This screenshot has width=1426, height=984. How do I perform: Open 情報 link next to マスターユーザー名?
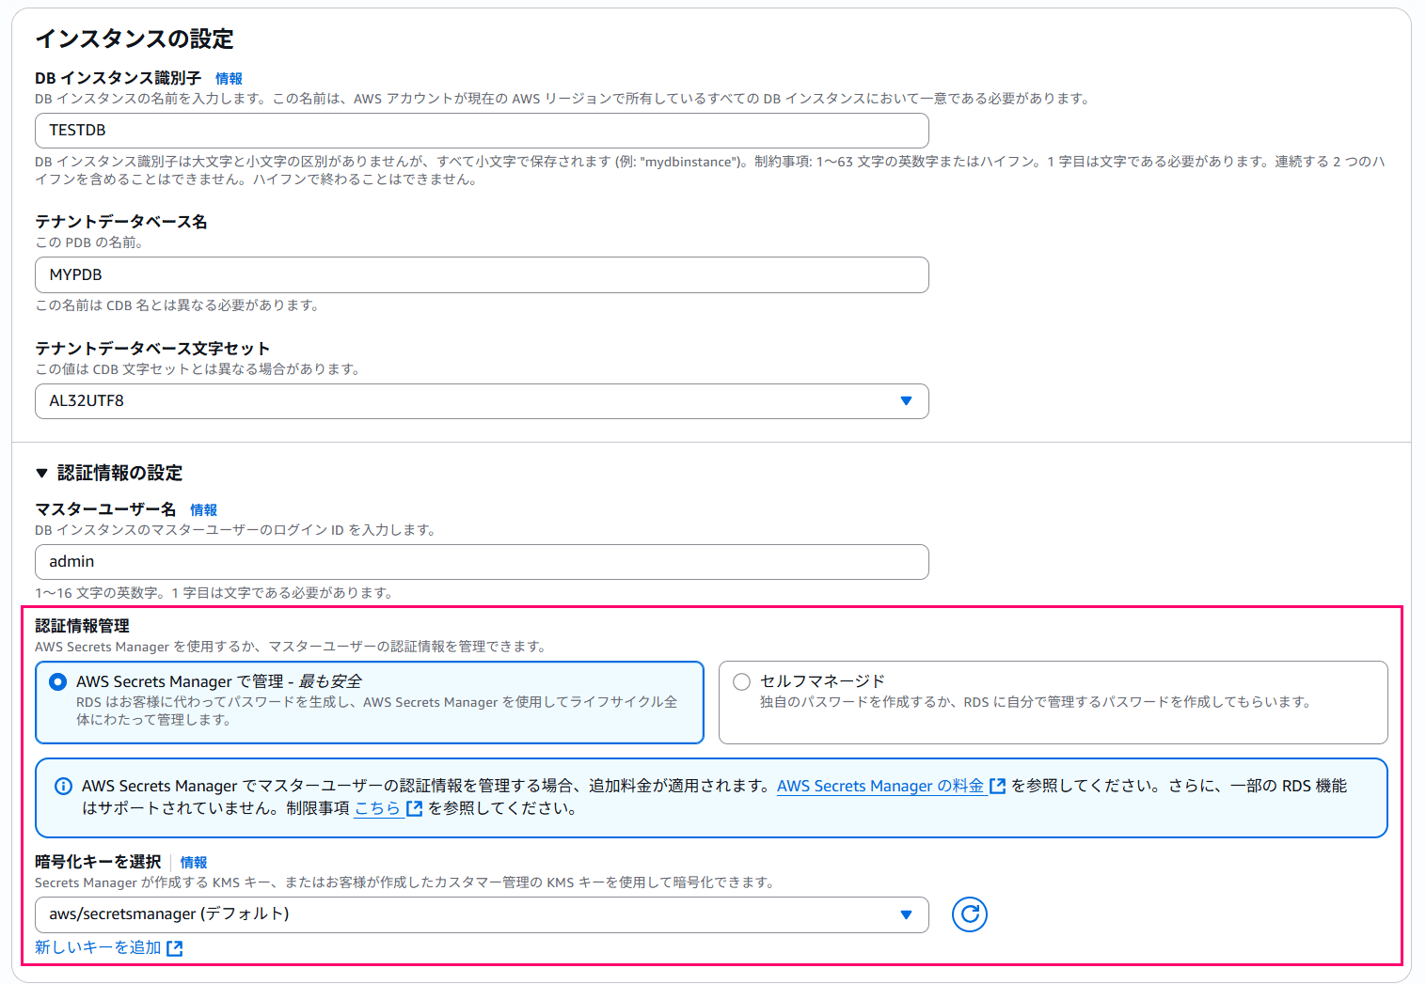click(203, 510)
